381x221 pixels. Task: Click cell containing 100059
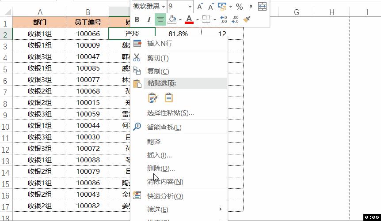pos(88,114)
